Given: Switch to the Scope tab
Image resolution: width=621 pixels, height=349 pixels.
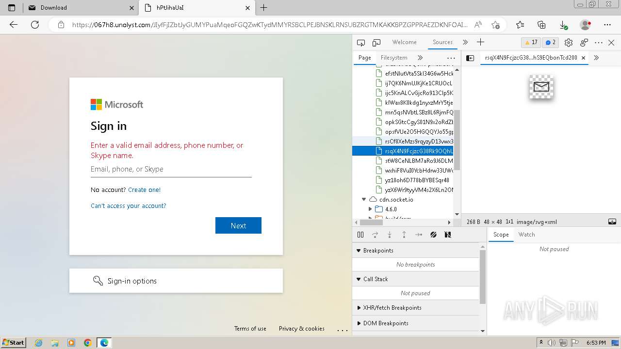Looking at the screenshot, I should pos(501,235).
